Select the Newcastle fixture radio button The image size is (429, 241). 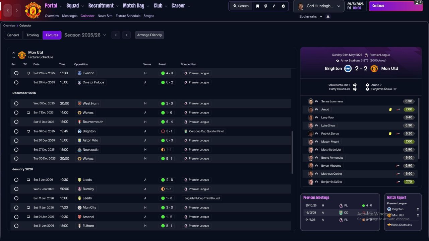click(x=16, y=150)
